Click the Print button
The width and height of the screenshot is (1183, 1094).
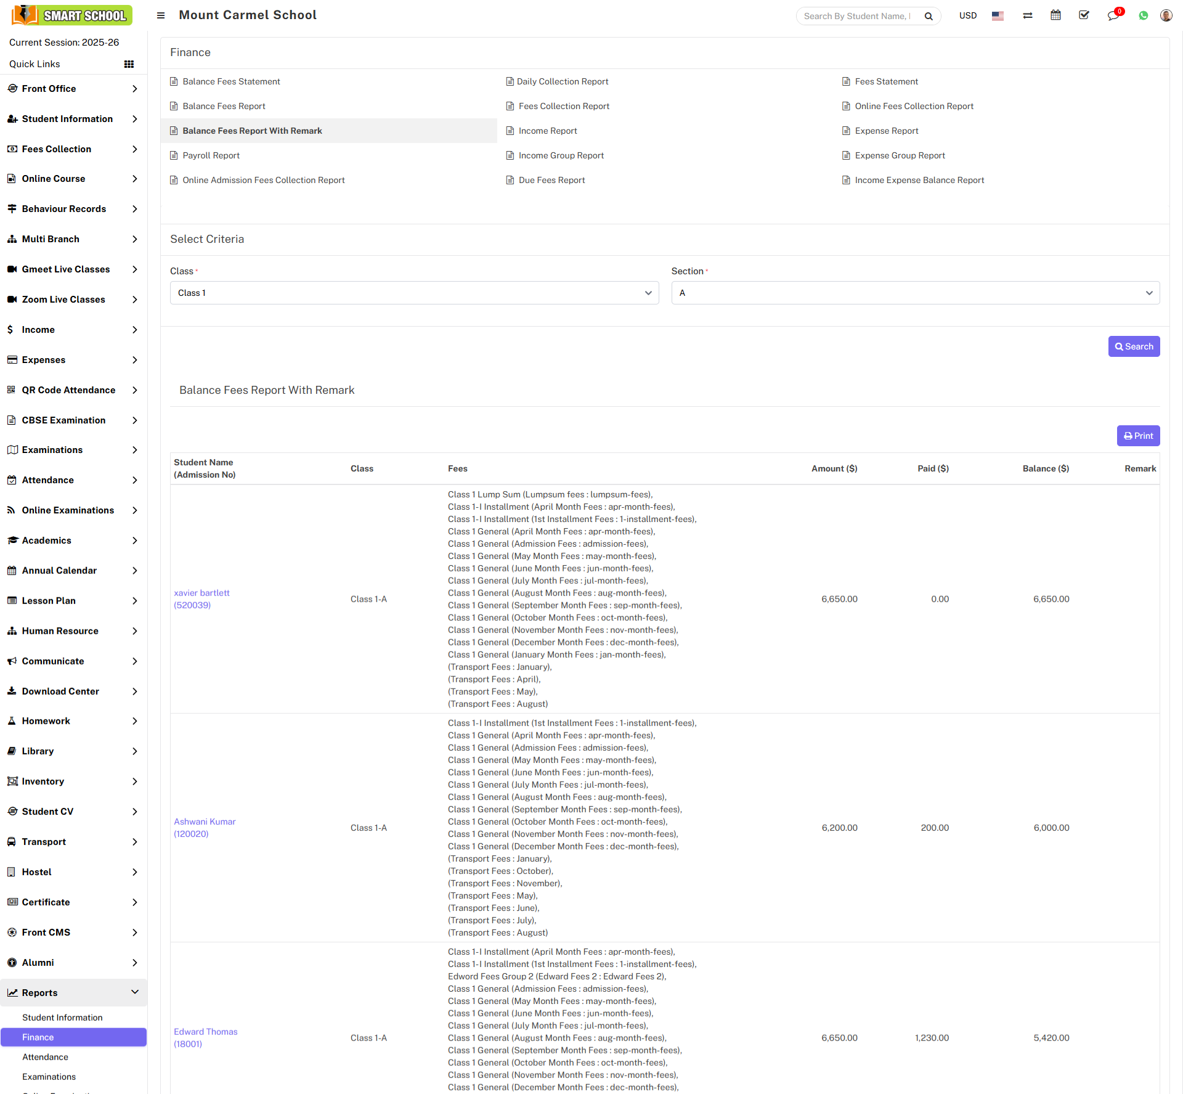1138,436
